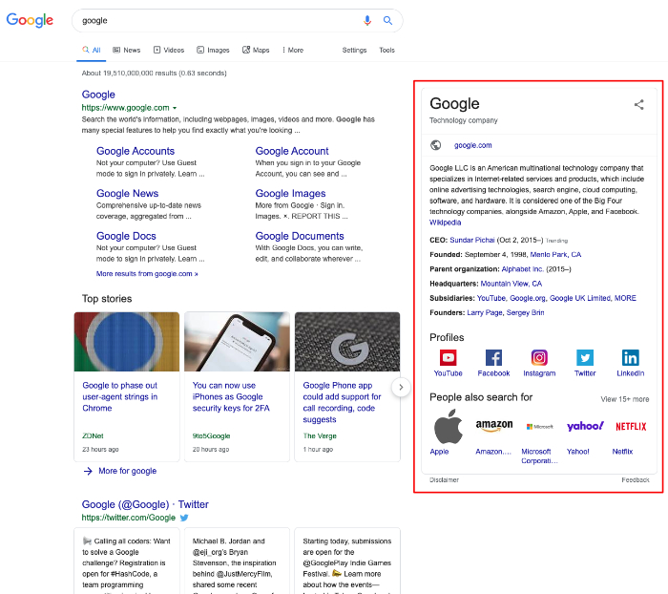
Task: Open the More search filters menu
Action: coord(293,50)
